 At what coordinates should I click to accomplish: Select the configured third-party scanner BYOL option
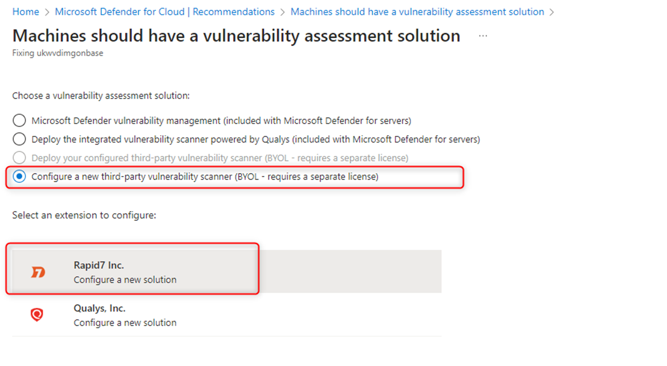[x=19, y=158]
